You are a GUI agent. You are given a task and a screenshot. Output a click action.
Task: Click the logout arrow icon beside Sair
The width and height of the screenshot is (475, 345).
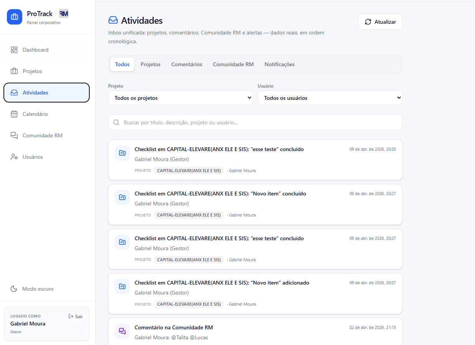pyautogui.click(x=71, y=316)
